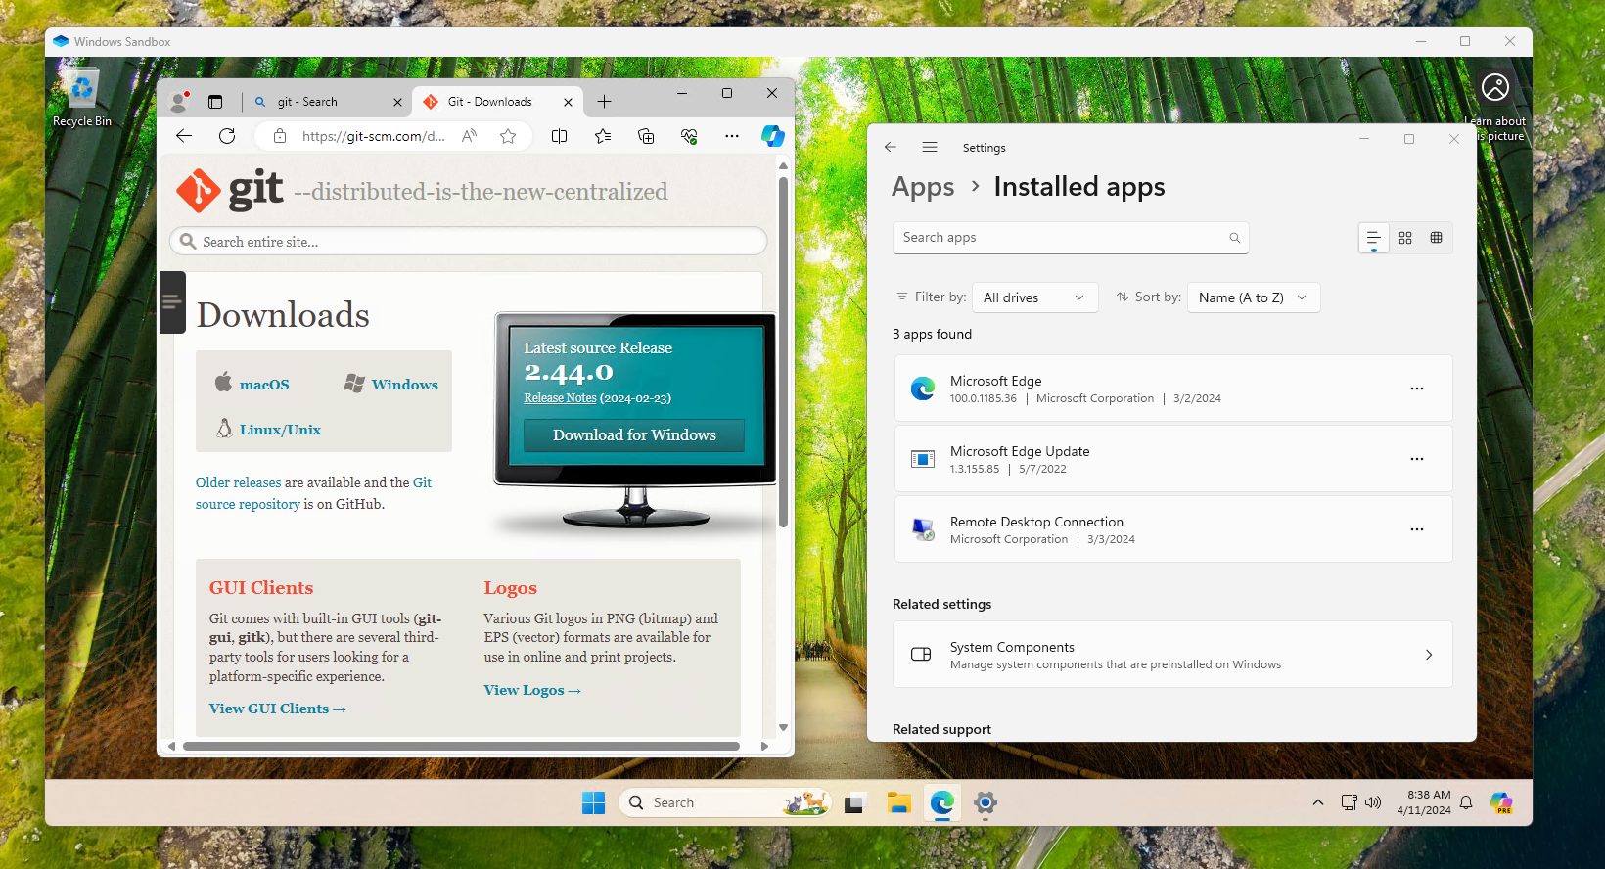
Task: Go back in the Settings window
Action: pos(891,147)
